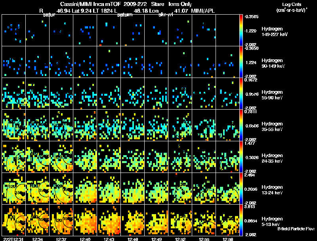Click the 12:49 time axis label

[x=156, y=239]
